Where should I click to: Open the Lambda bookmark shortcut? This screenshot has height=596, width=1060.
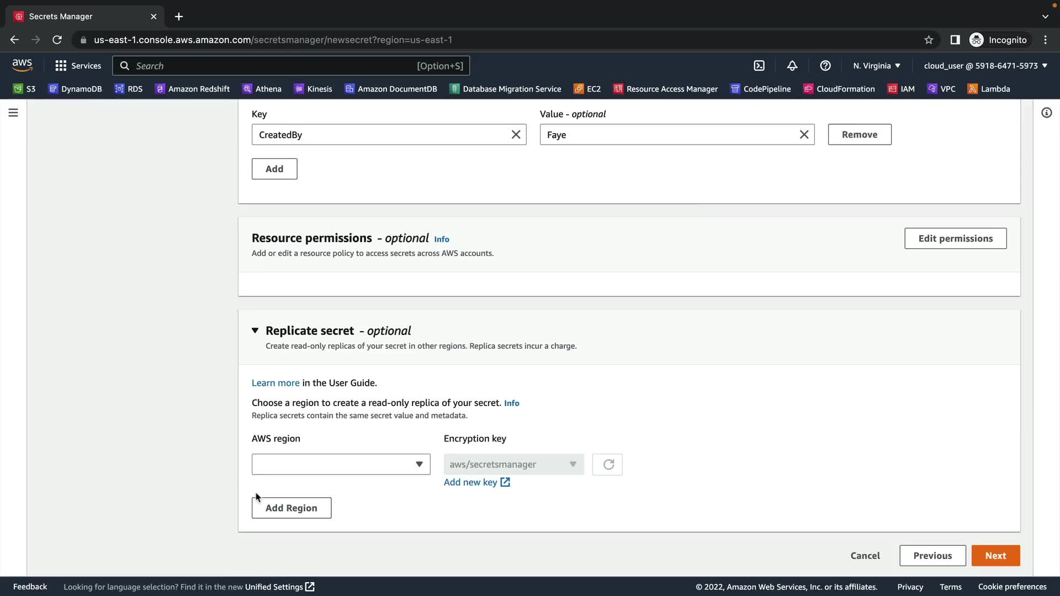tap(989, 89)
